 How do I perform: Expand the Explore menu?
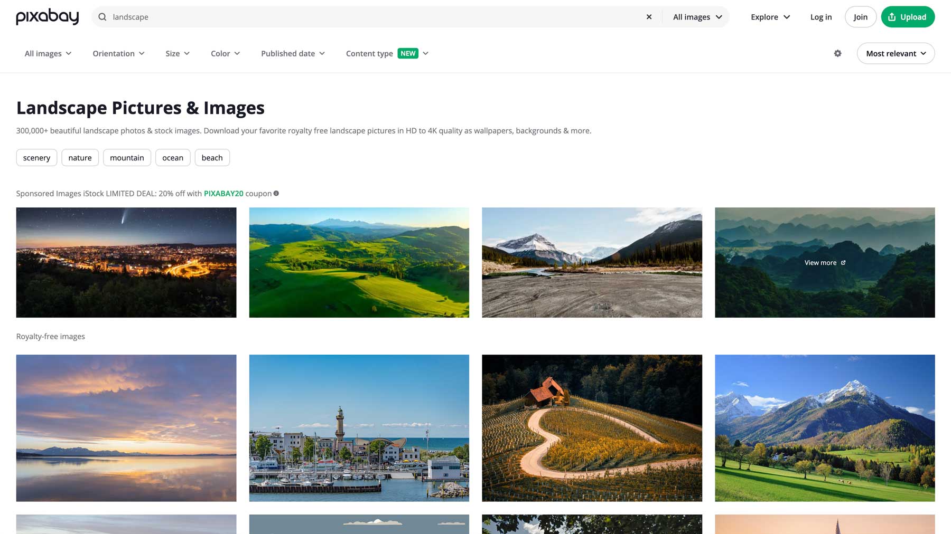[x=770, y=17]
